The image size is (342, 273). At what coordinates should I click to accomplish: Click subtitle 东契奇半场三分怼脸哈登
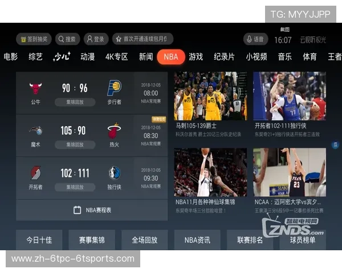pos(201,210)
